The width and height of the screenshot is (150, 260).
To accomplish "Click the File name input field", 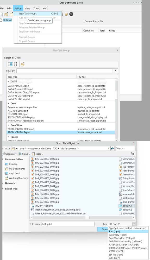I will click(x=68, y=224).
